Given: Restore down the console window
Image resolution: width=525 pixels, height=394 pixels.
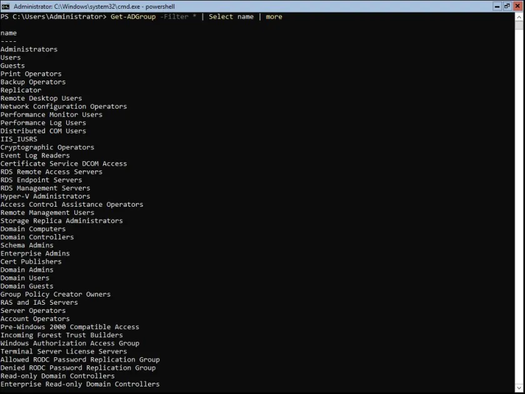Looking at the screenshot, I should pyautogui.click(x=507, y=6).
